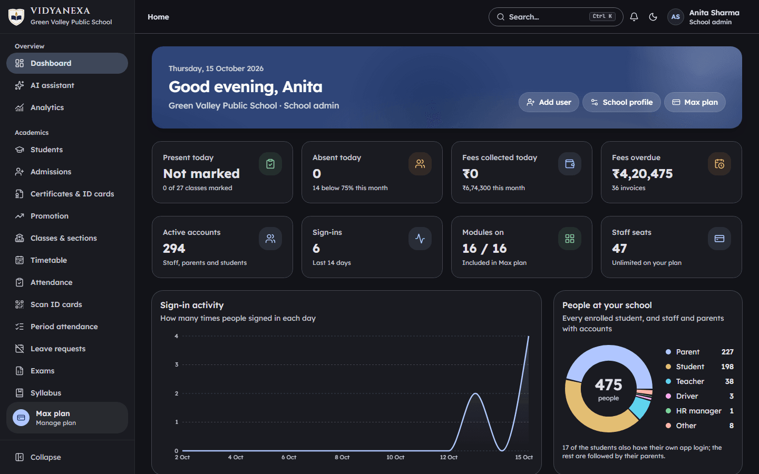This screenshot has height=474, width=759.
Task: Click the Fees overdue calendar icon
Action: (x=719, y=164)
